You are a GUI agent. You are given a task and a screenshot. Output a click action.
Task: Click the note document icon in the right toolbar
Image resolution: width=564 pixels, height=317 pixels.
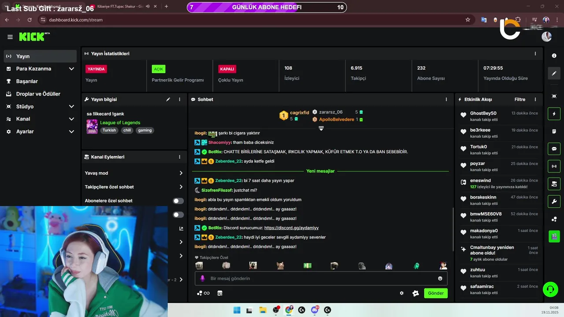(554, 132)
